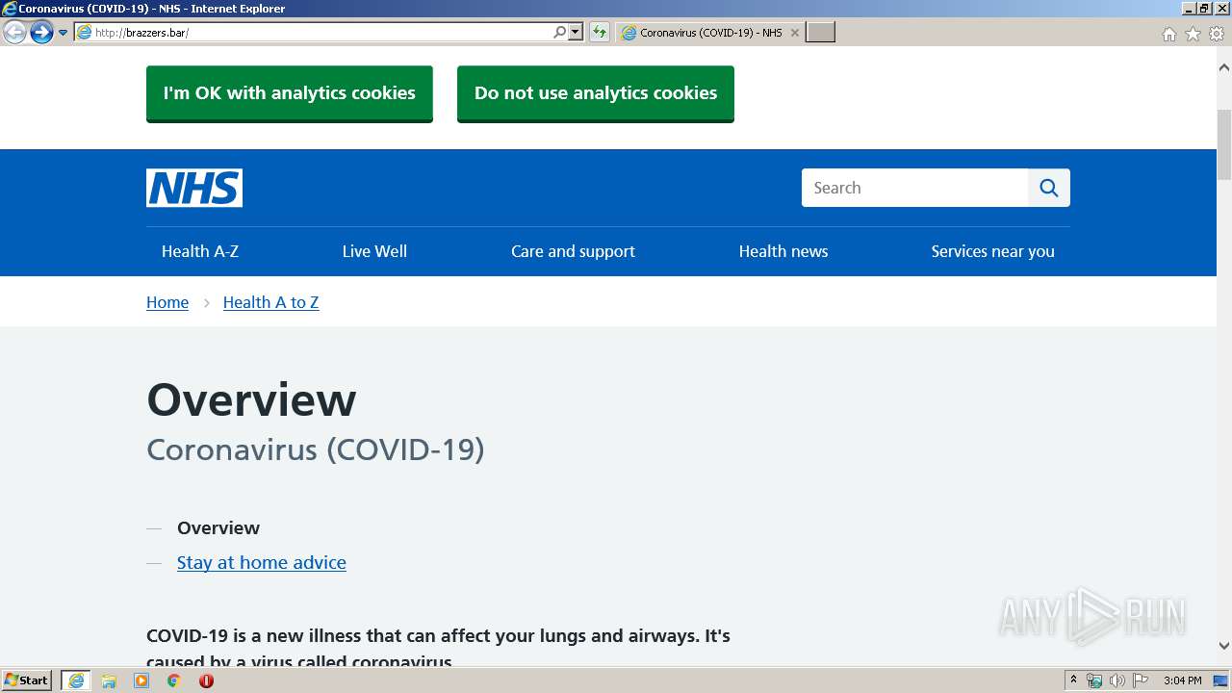Open a new blank tab
The image size is (1232, 693).
[x=820, y=33]
